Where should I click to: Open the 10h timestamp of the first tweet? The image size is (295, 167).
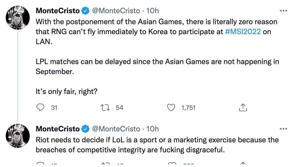click(153, 11)
